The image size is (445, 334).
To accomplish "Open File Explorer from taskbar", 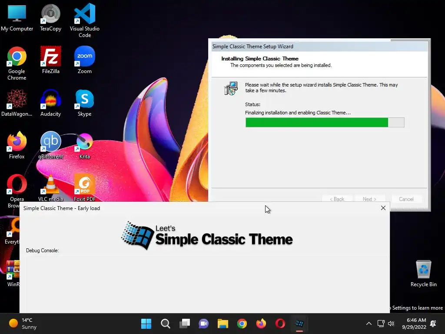I will click(x=223, y=324).
